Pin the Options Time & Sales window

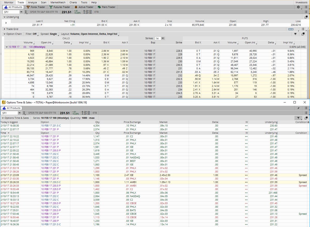pos(298,108)
